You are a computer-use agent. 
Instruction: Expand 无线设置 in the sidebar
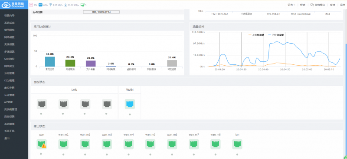9,45
